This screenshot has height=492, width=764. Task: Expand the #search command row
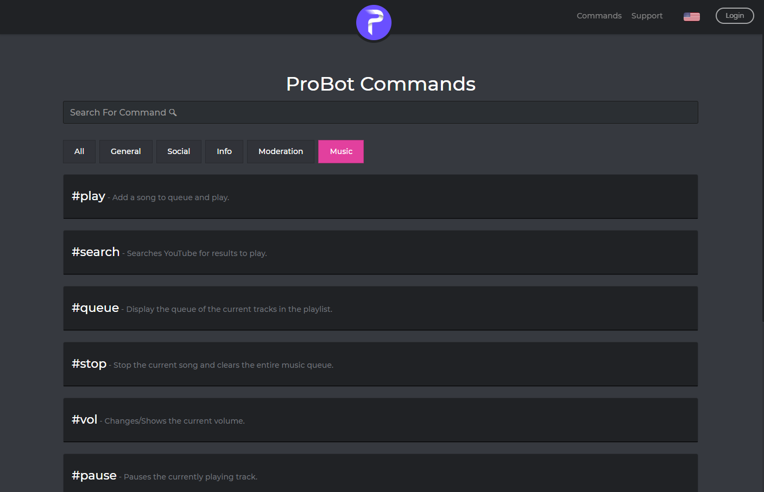pyautogui.click(x=380, y=252)
